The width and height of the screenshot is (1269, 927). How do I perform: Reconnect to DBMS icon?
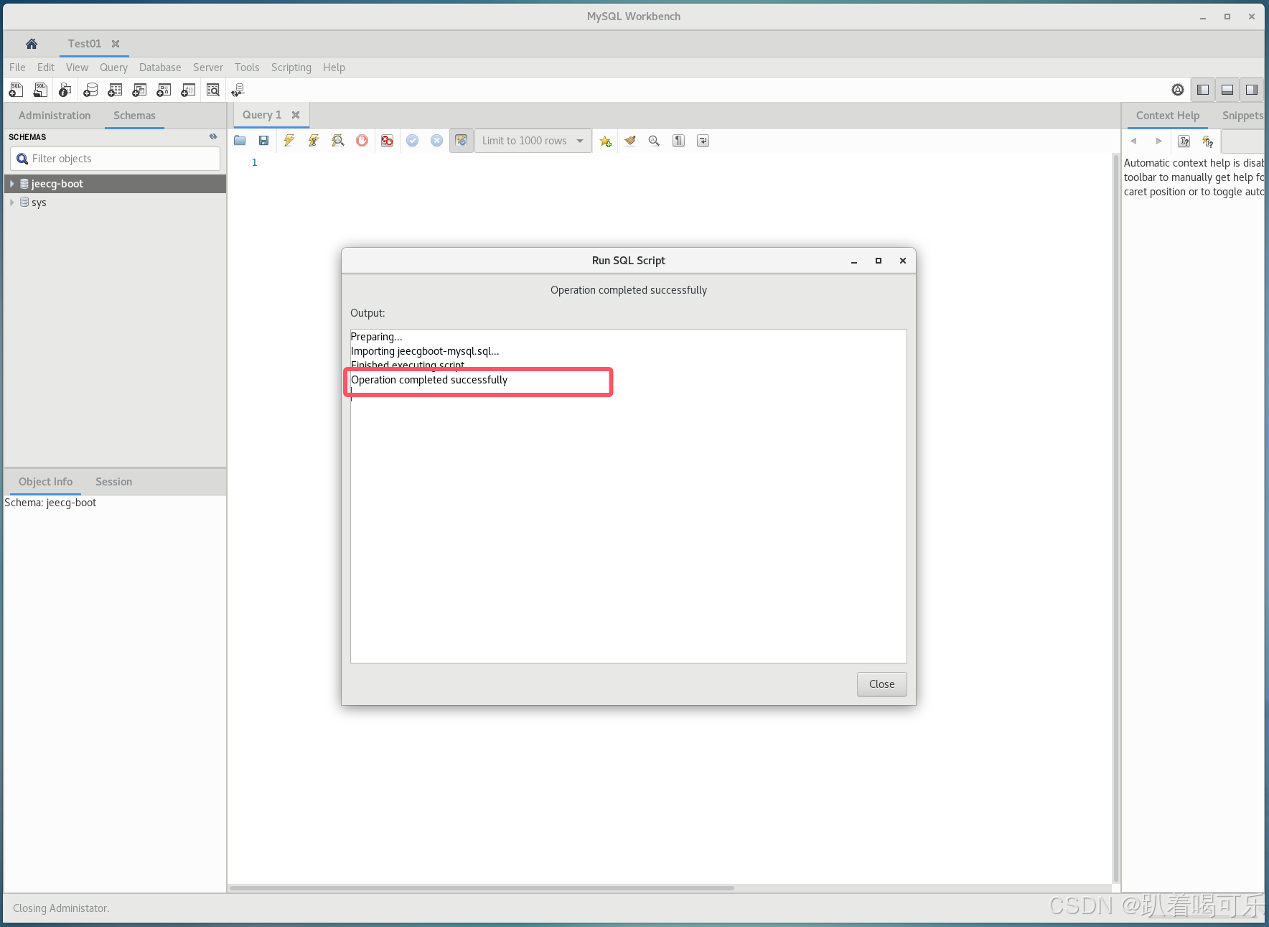click(238, 90)
